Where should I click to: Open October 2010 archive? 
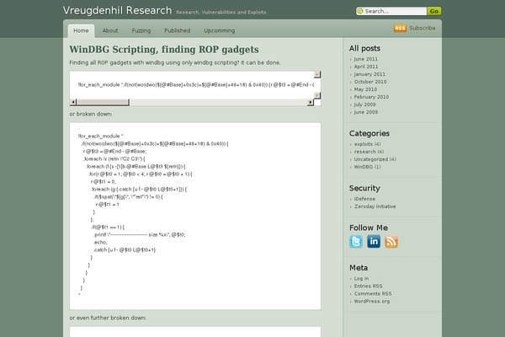pos(370,82)
